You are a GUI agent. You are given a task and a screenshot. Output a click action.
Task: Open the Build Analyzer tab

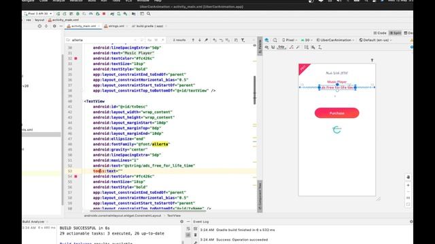click(x=33, y=222)
